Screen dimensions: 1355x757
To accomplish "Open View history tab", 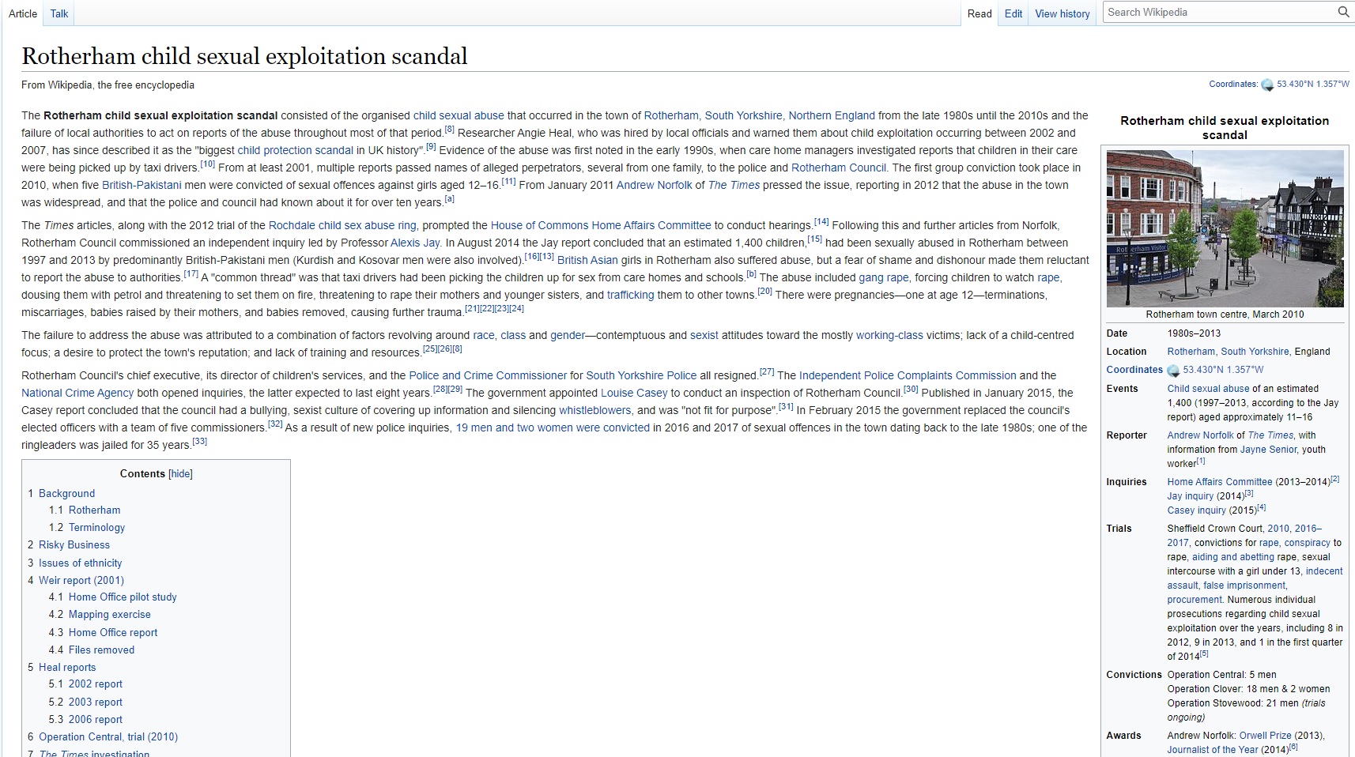I will [1062, 13].
